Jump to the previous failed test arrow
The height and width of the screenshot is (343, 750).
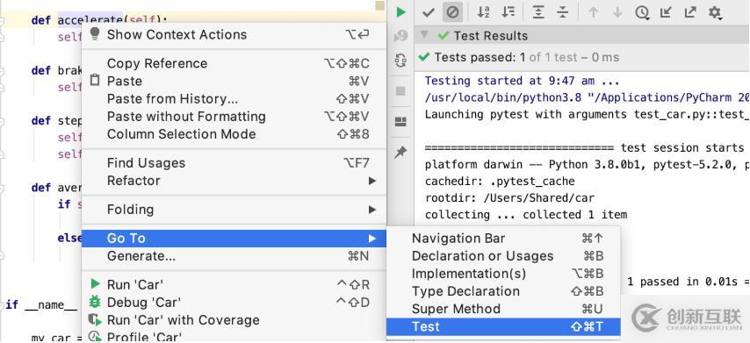(593, 12)
